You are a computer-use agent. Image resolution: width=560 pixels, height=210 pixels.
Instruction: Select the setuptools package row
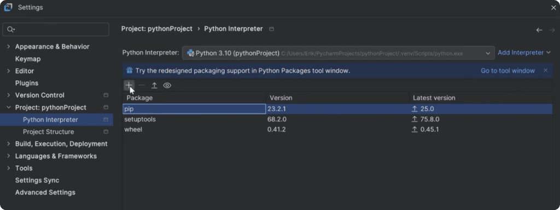coord(337,119)
